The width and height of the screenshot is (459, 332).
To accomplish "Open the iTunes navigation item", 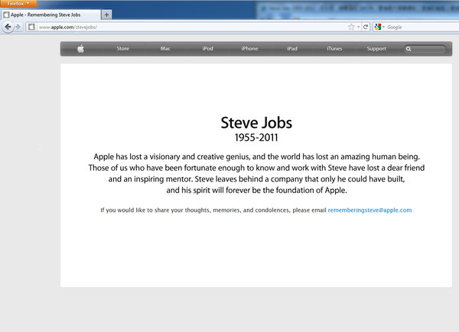I will pyautogui.click(x=334, y=49).
